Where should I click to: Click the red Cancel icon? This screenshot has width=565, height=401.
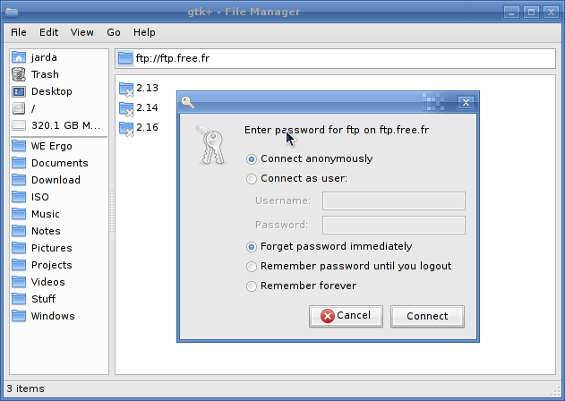coord(328,316)
